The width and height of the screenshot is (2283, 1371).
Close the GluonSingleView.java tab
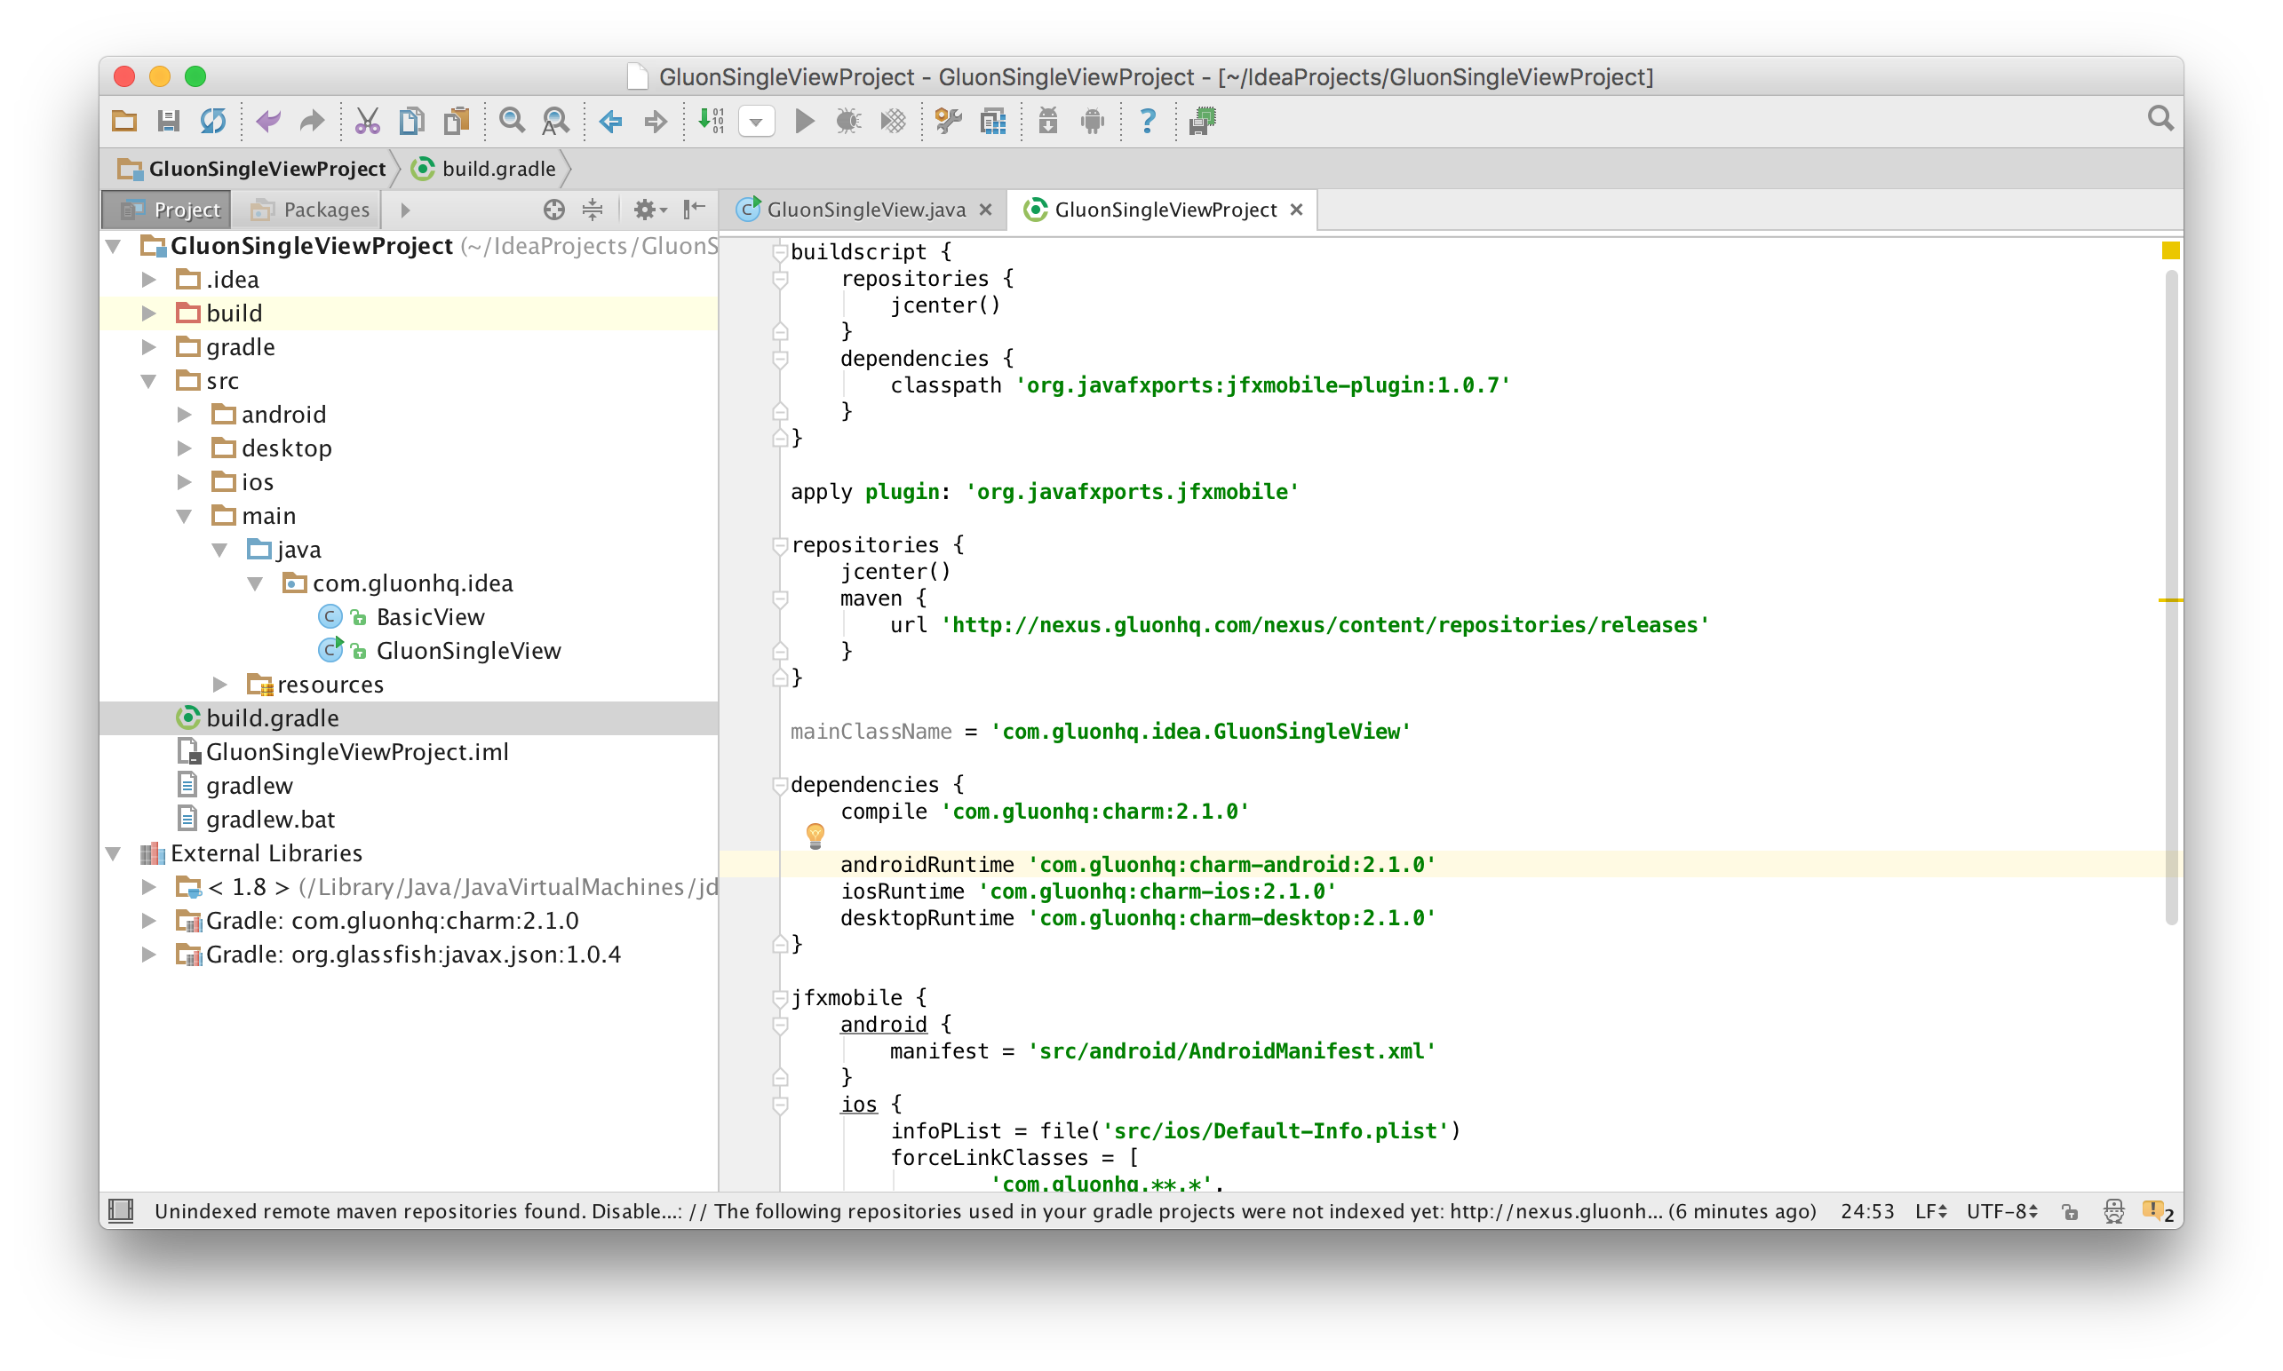point(985,210)
